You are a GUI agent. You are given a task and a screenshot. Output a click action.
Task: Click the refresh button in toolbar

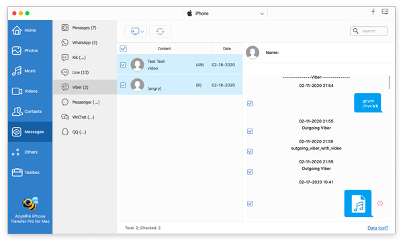[x=160, y=31]
